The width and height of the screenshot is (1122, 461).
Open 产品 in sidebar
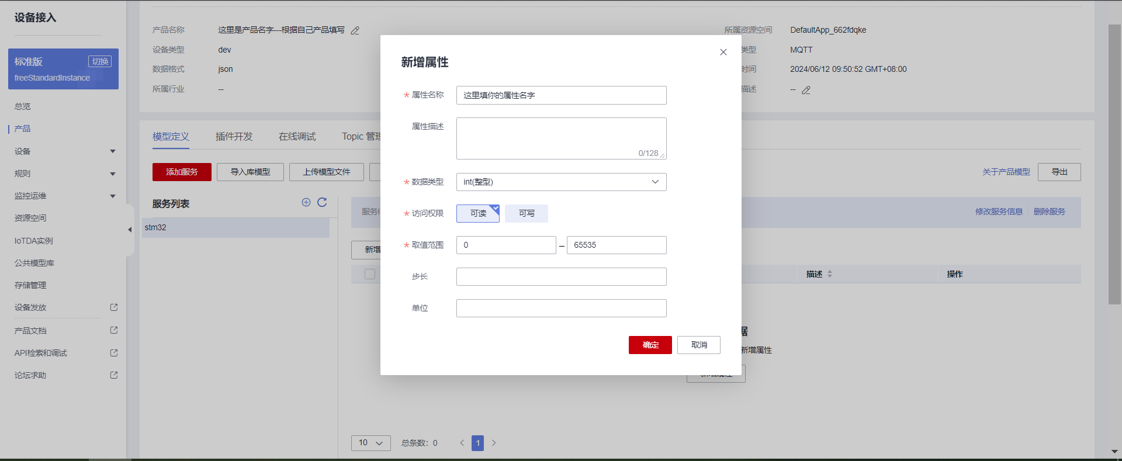(x=23, y=129)
